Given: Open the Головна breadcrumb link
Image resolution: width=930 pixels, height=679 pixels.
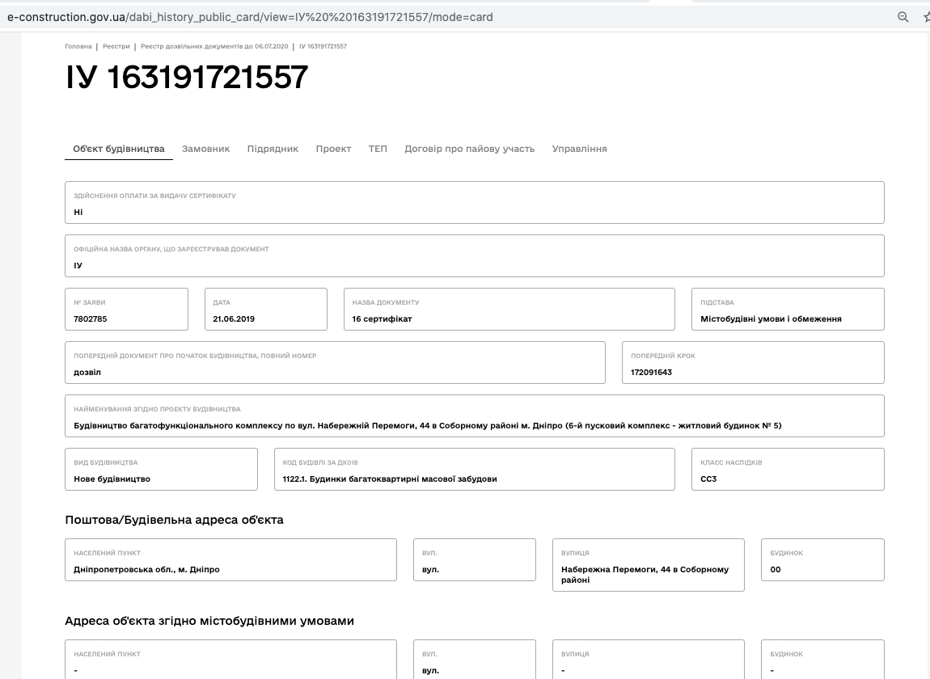Looking at the screenshot, I should (78, 46).
